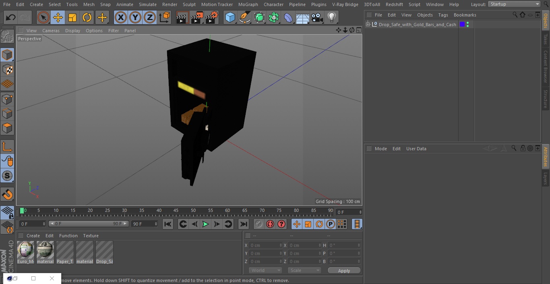Open the Spline pen tool icon
The image size is (550, 284).
point(245,17)
